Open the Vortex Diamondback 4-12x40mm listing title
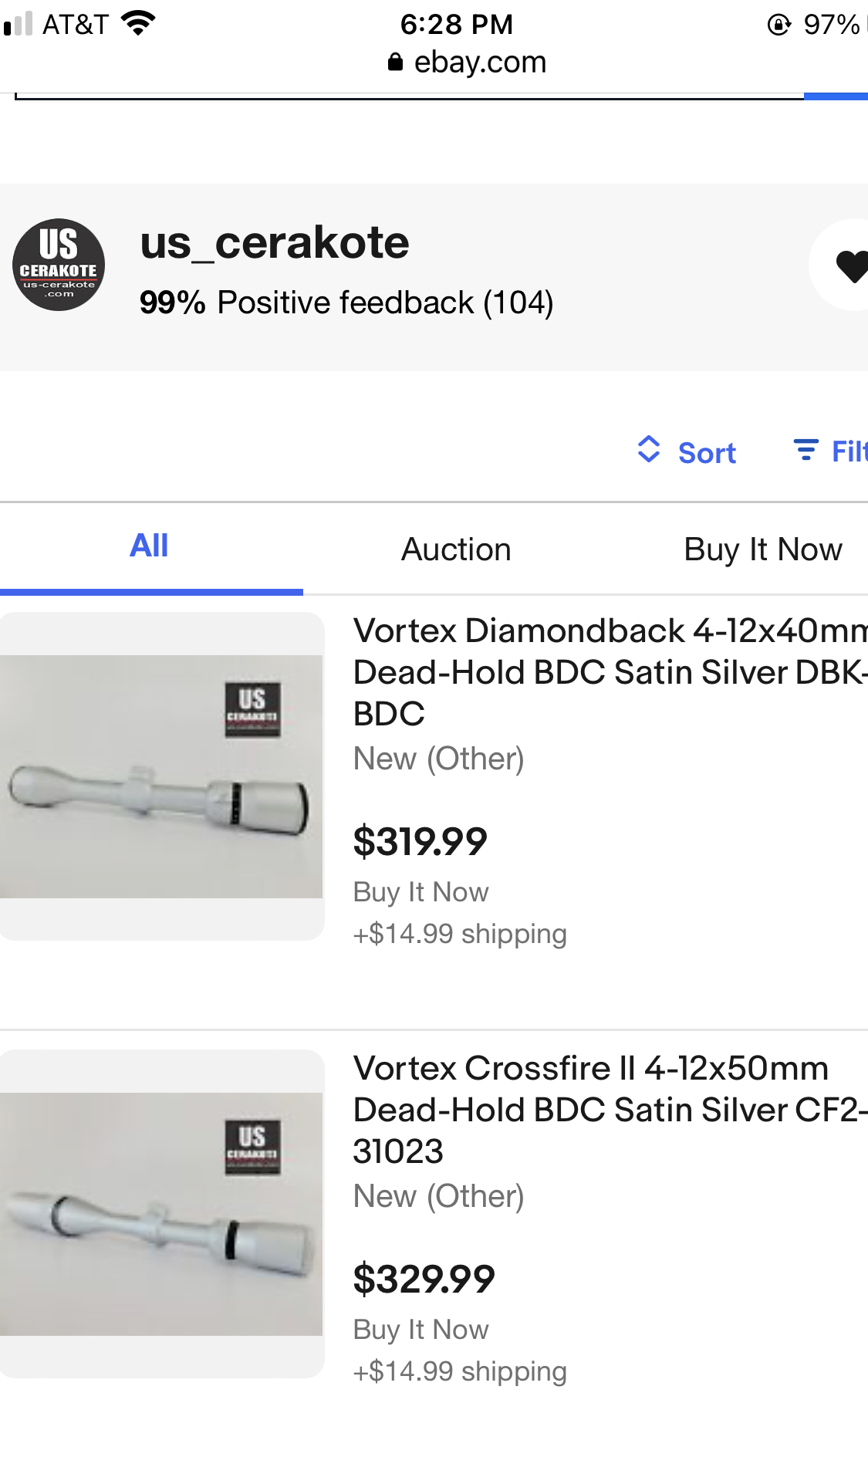868x1457 pixels. click(x=610, y=672)
